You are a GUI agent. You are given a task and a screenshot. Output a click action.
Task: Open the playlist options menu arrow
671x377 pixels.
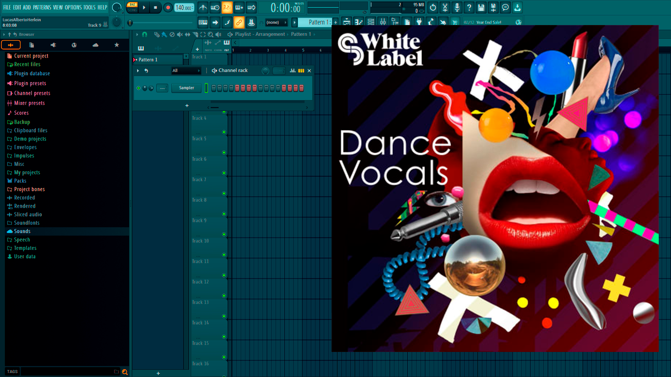point(137,34)
